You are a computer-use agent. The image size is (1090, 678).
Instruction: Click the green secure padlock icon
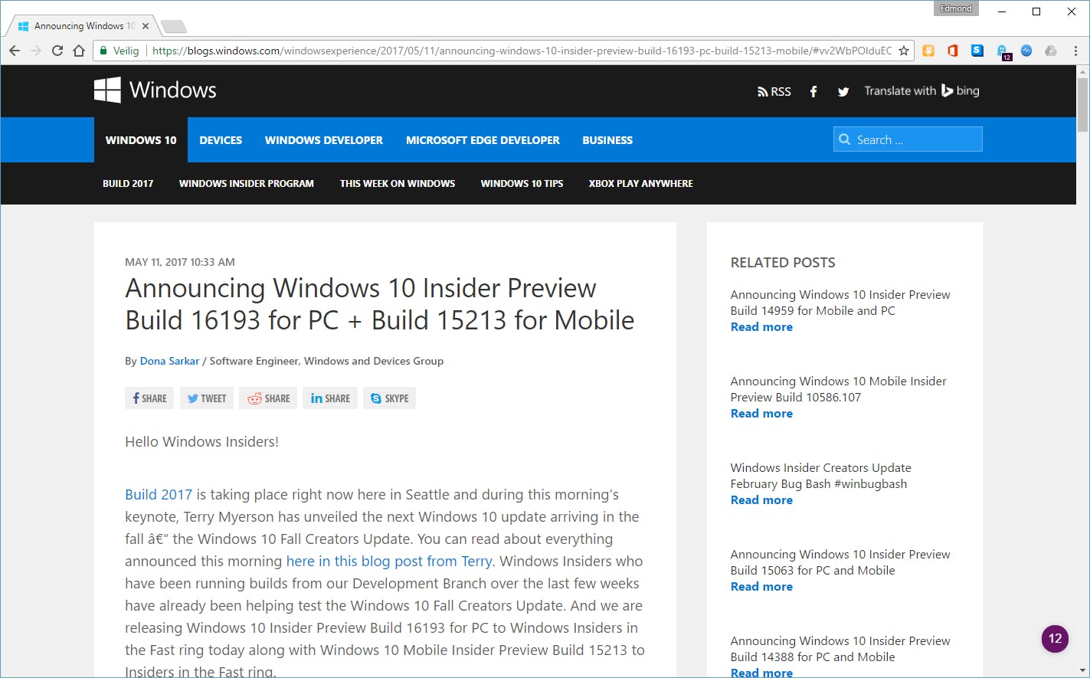pyautogui.click(x=103, y=51)
